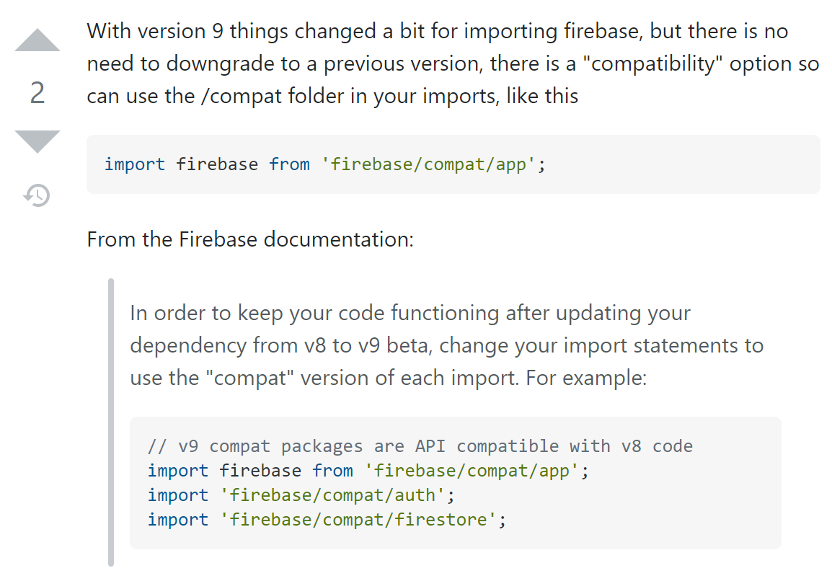Viewport: 832px width, 576px height.
Task: Click the blue import keyword in first code block
Action: click(x=135, y=164)
